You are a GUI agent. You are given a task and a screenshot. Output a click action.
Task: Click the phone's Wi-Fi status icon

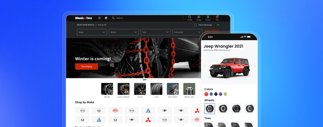[245, 37]
